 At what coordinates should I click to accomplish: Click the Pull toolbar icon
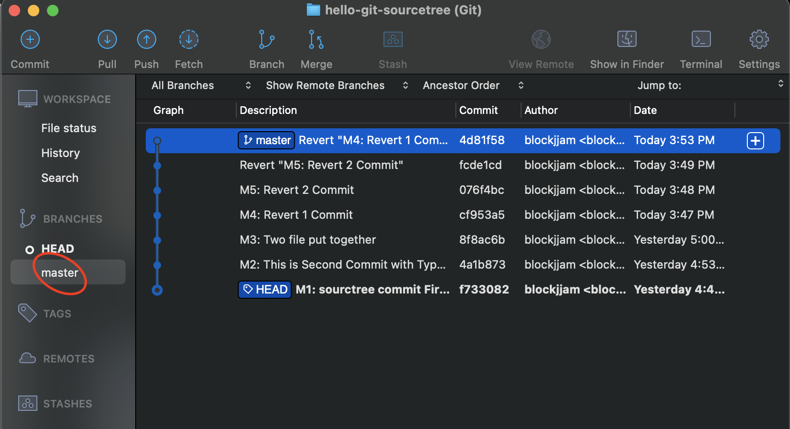pos(107,40)
